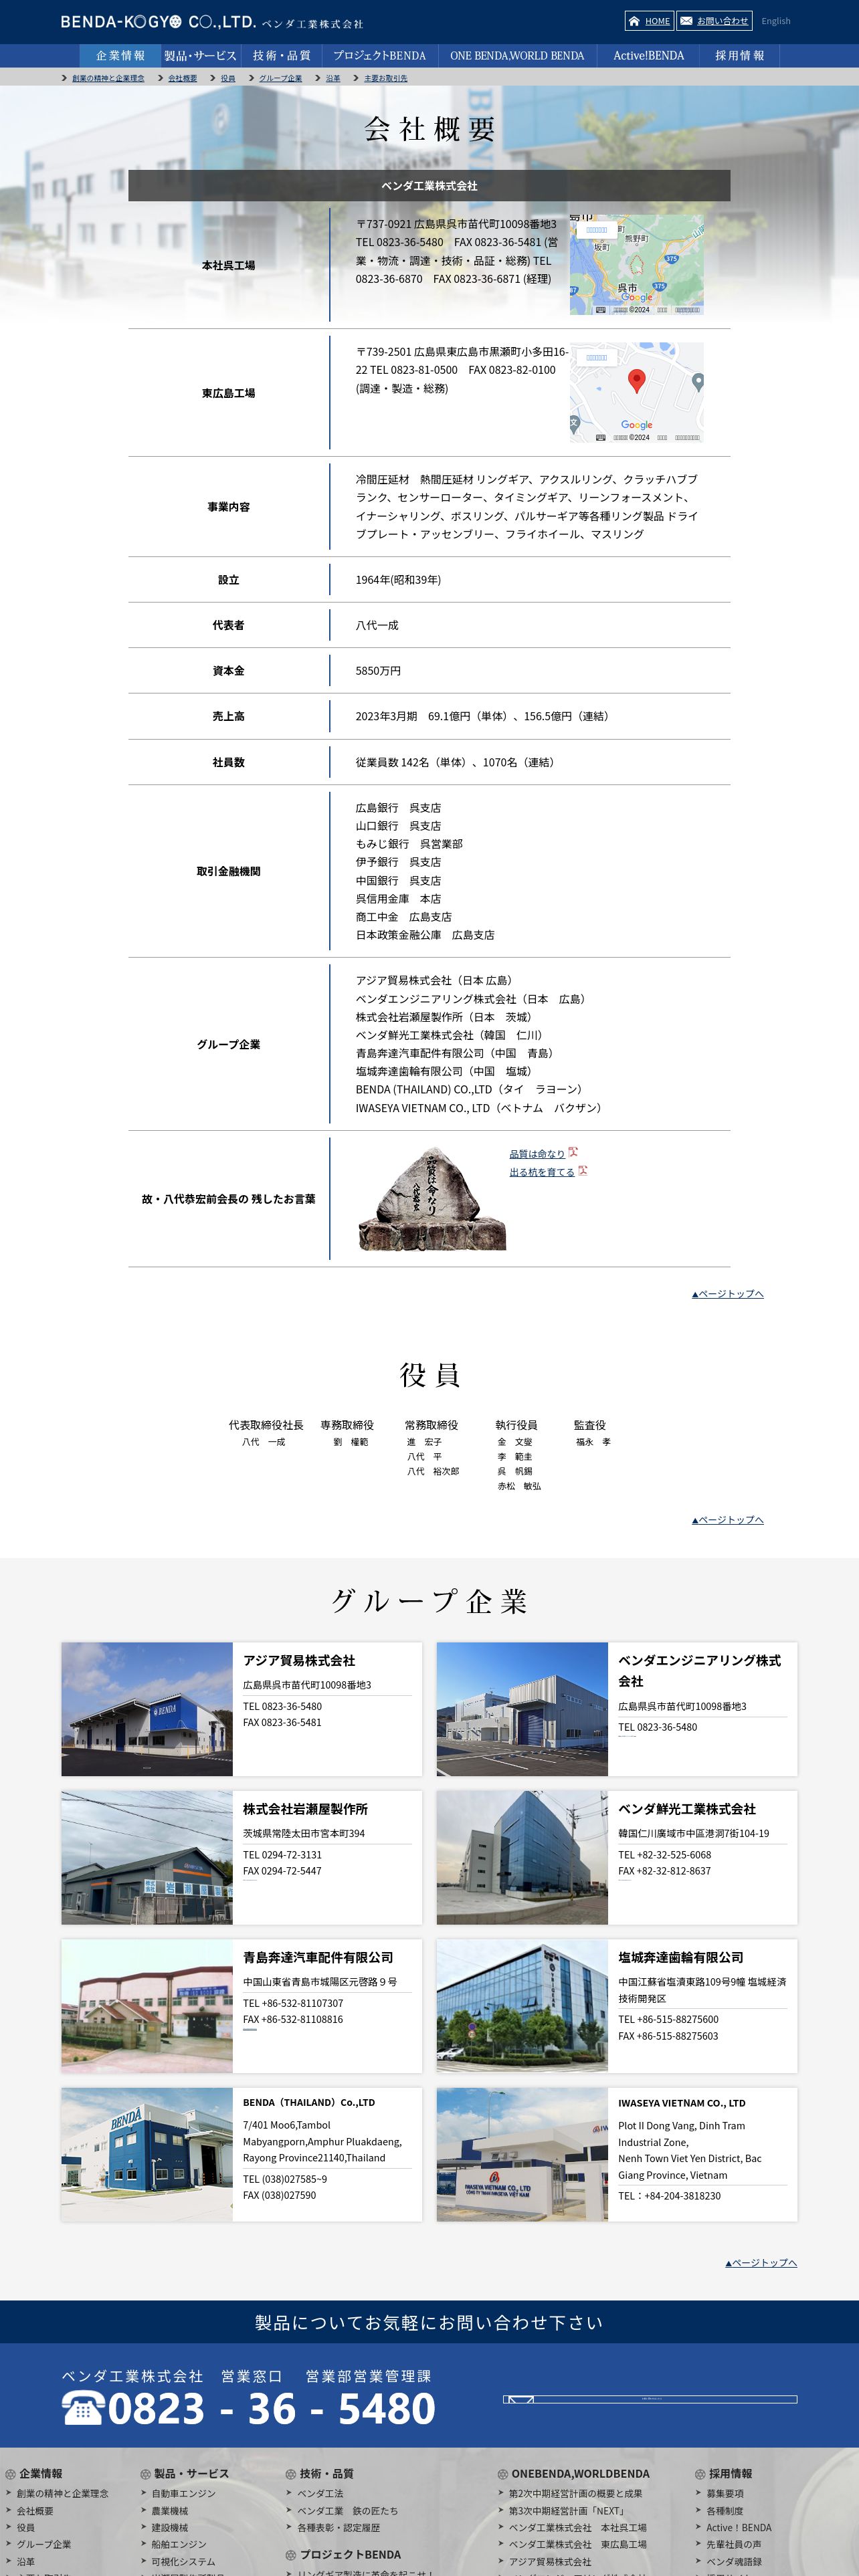
Task: Click 株式会社岩瀬屋製作所 building photo
Action: [x=147, y=1857]
